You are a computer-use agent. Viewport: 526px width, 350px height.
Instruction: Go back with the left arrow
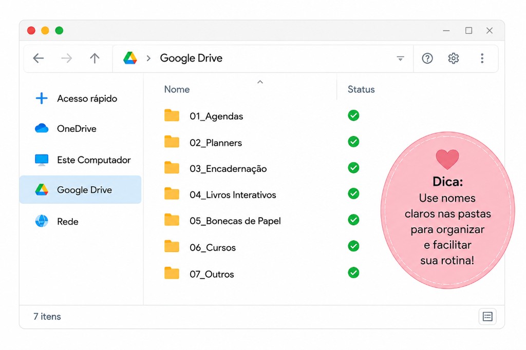[39, 59]
